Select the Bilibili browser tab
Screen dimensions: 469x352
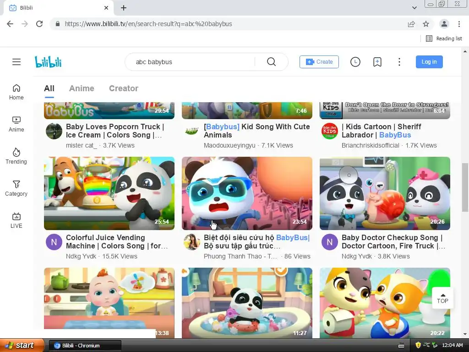tap(58, 8)
